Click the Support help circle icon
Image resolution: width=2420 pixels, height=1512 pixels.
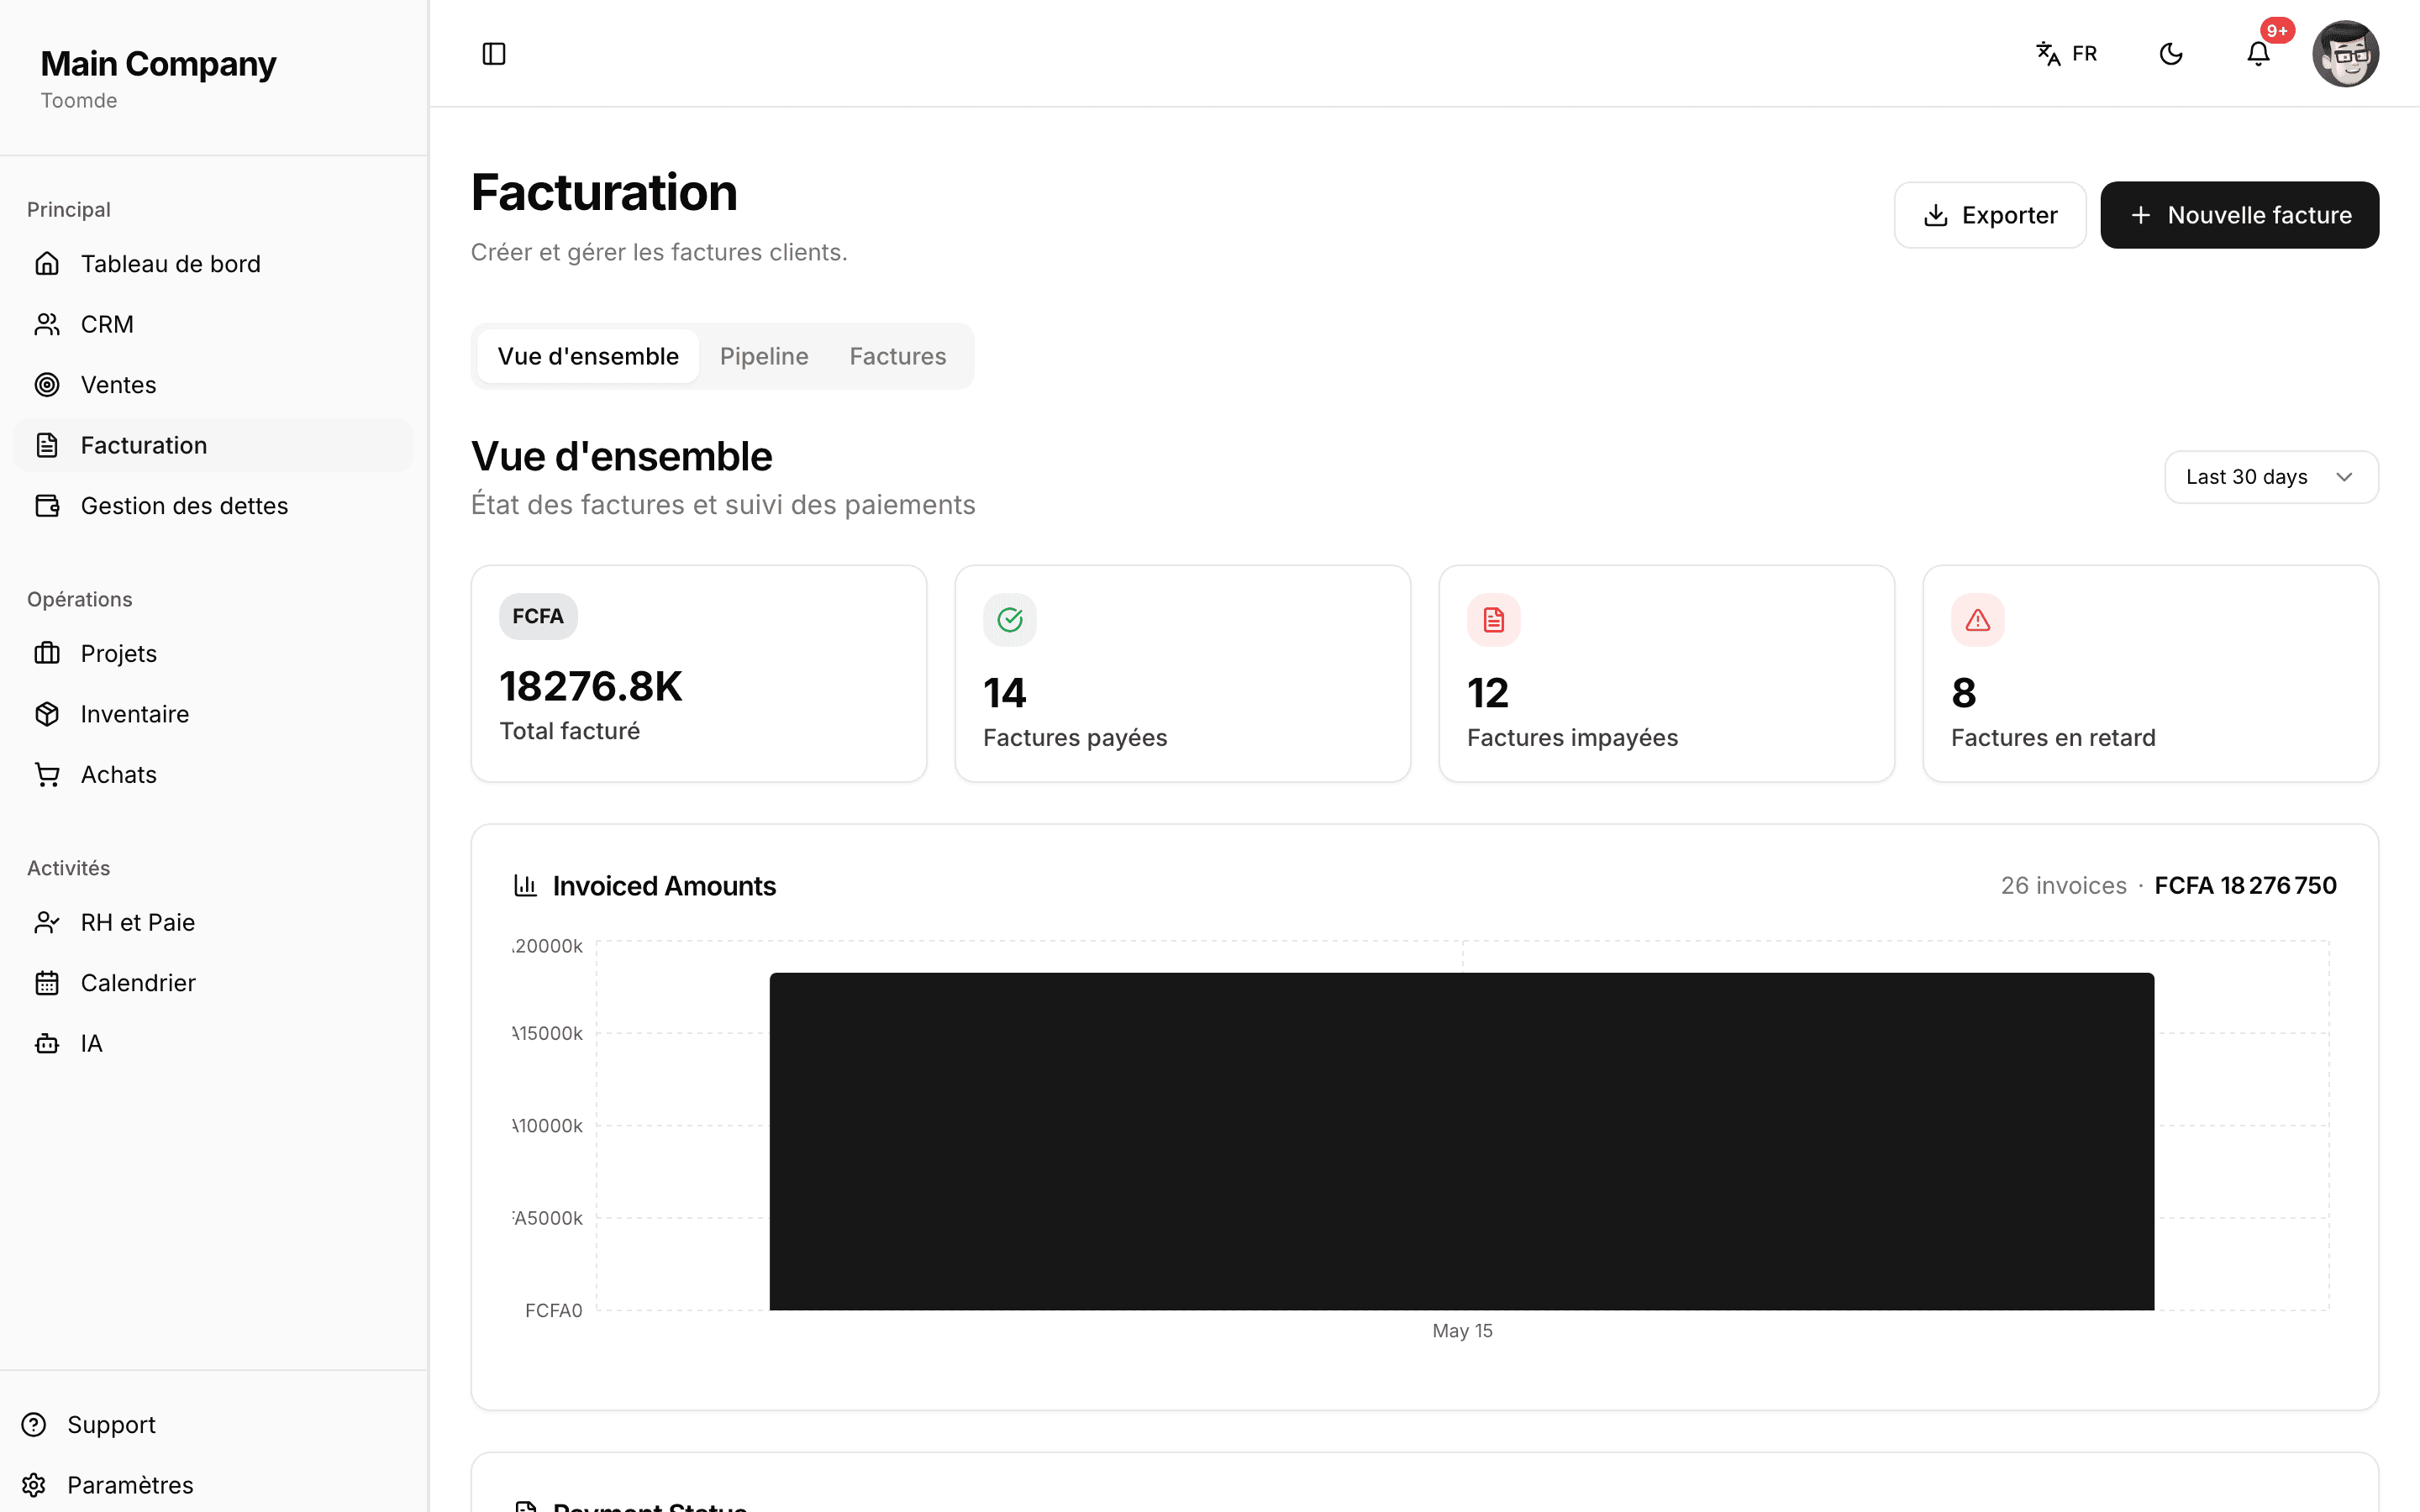34,1425
